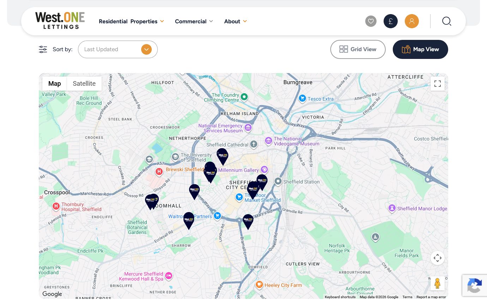Click the pound sign icon in header

[391, 21]
